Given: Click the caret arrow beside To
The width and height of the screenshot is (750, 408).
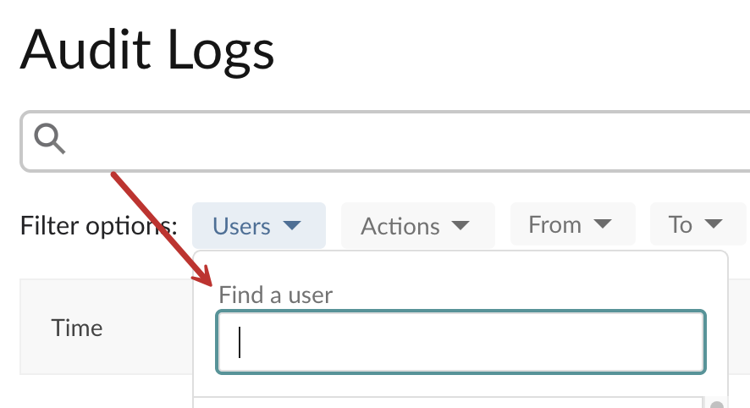Looking at the screenshot, I should coord(713,223).
